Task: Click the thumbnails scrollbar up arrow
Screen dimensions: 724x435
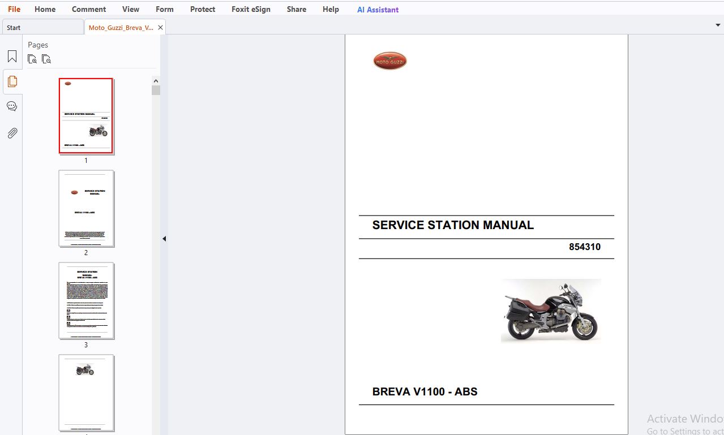Action: click(156, 81)
